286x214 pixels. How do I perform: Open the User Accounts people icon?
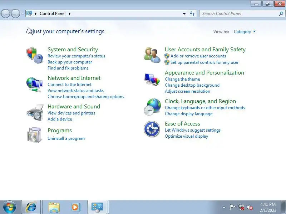pos(152,55)
